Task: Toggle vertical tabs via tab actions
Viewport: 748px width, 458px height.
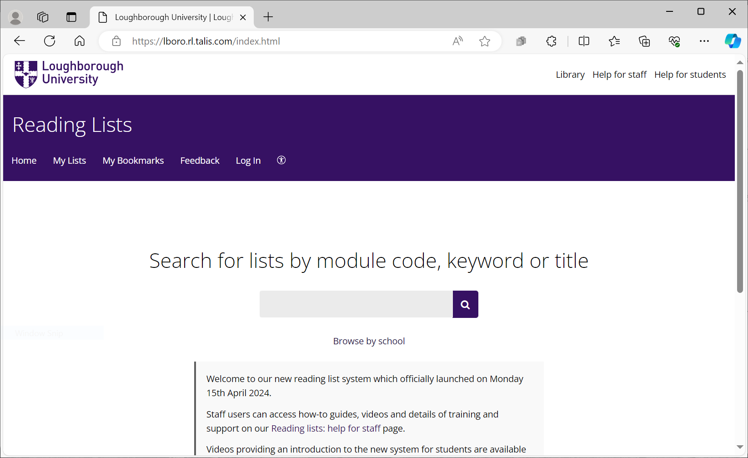Action: 71,17
